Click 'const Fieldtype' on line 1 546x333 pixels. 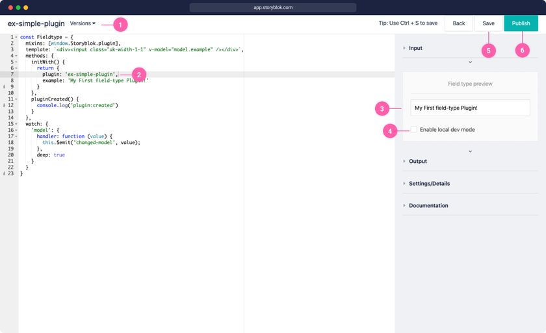(x=41, y=37)
